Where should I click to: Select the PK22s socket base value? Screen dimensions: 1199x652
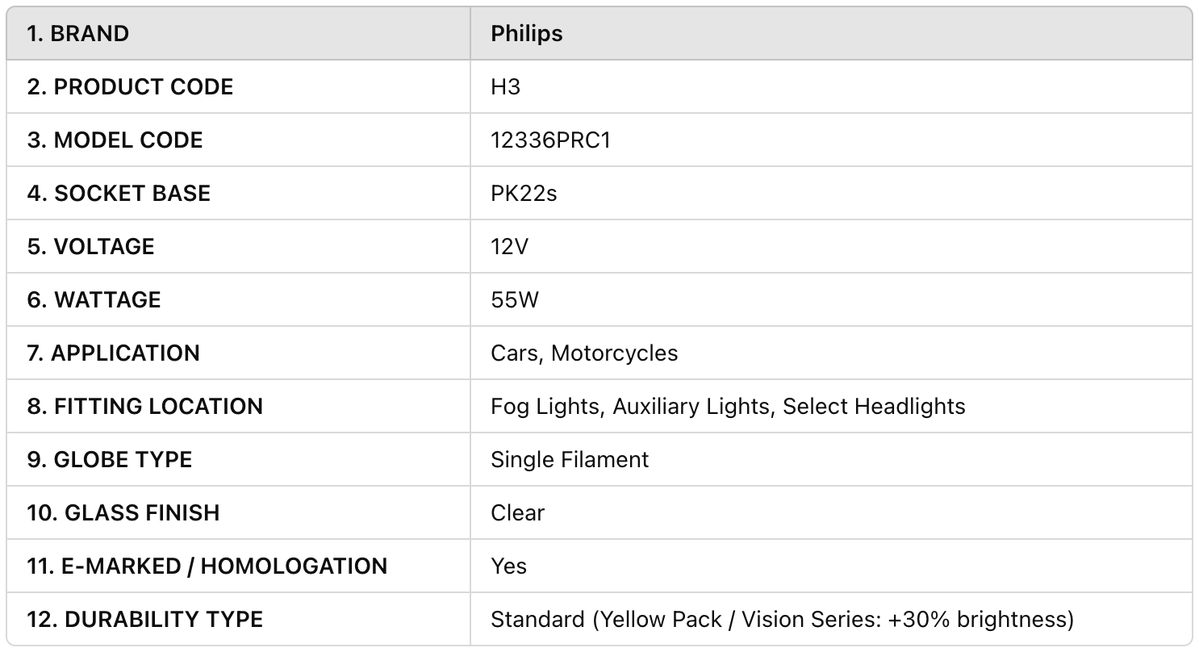[524, 194]
